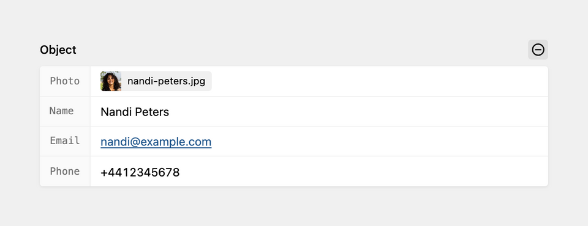
Task: Select the Email field label
Action: (65, 140)
